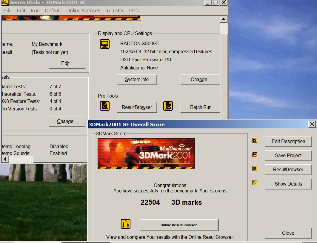Viewport: 317px width, 243px height.
Task: Click the Batch Run documents icon in Pro Tools
Action: point(168,106)
